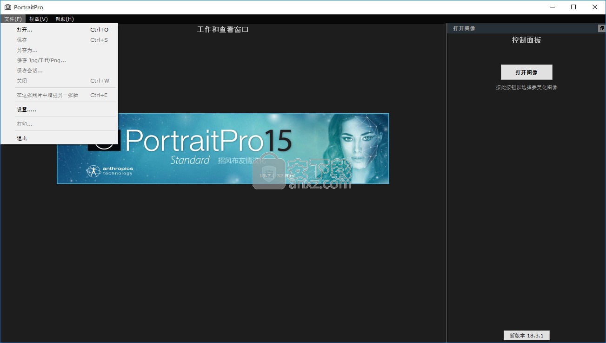Close the PortraitPro window

595,7
